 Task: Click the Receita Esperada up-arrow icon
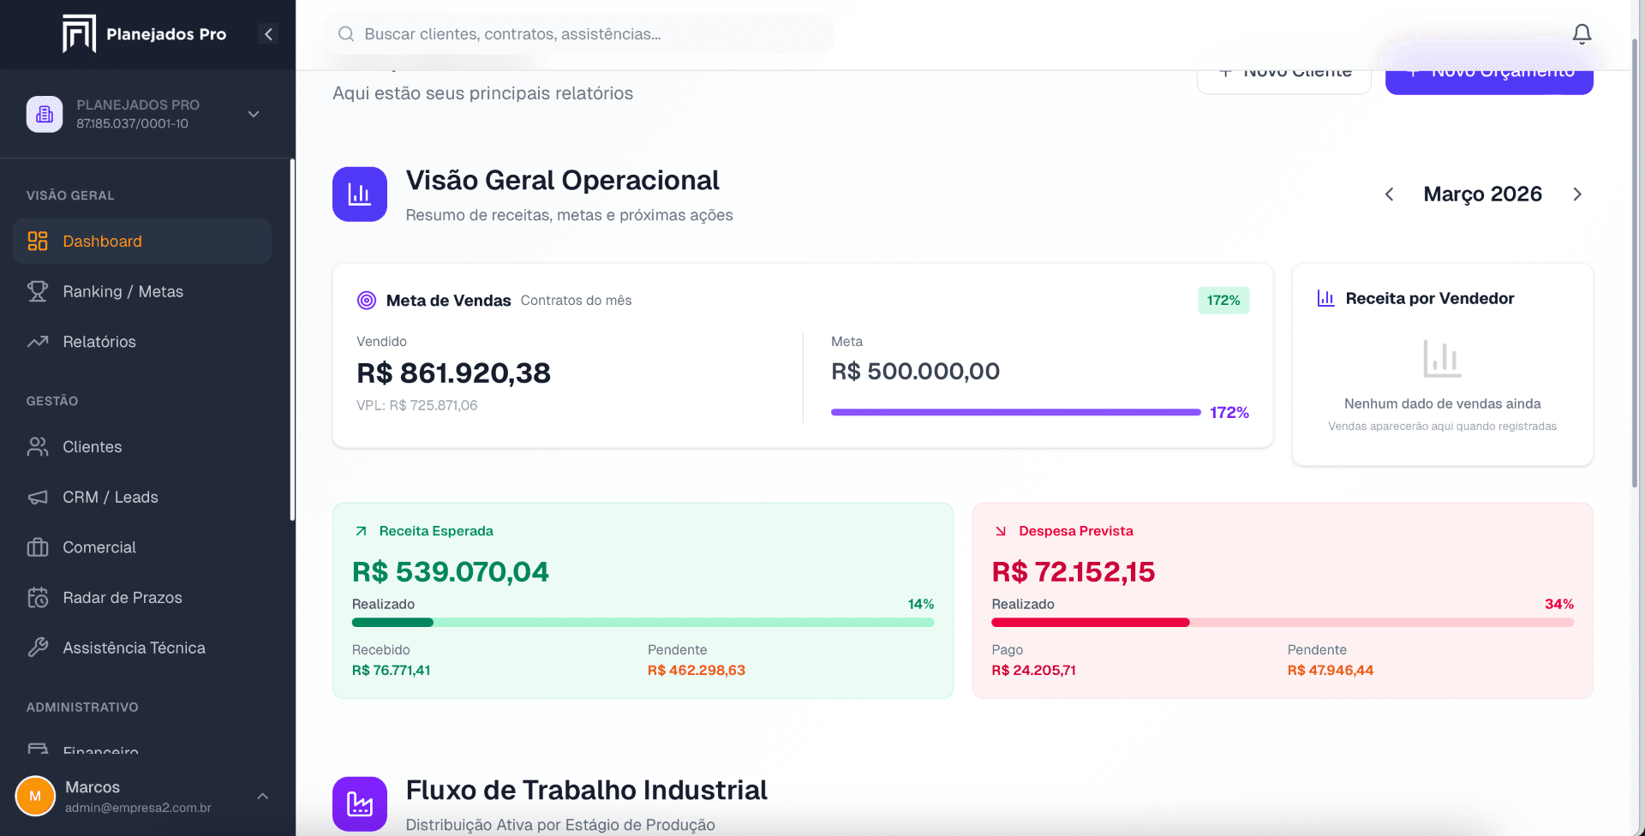coord(361,531)
